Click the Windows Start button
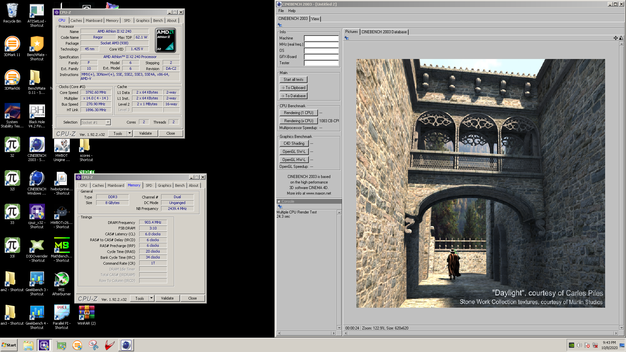626x352 pixels. click(9, 345)
